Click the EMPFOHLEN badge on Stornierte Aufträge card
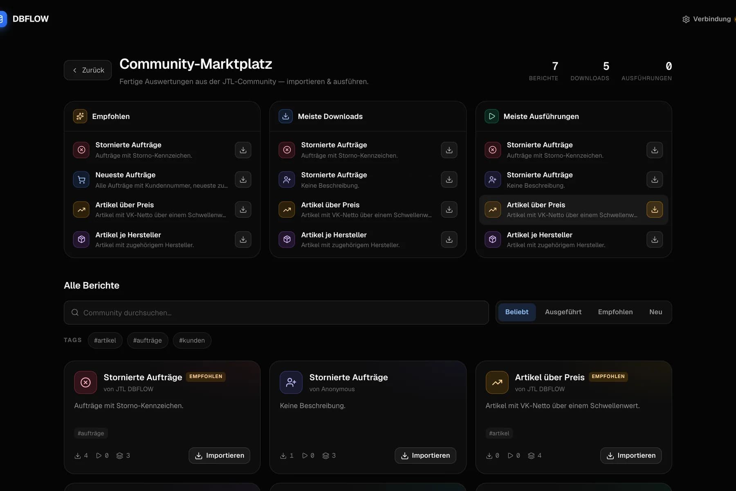Viewport: 736px width, 491px height. pyautogui.click(x=206, y=377)
